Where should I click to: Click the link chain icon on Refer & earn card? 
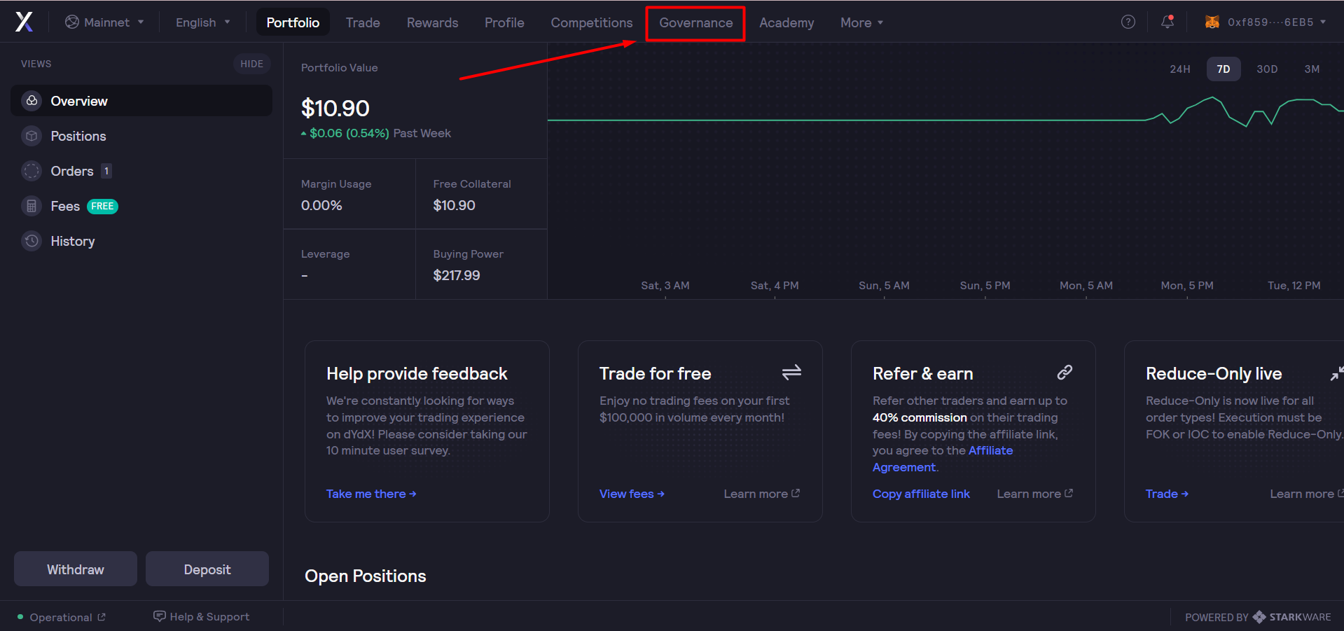(x=1065, y=373)
